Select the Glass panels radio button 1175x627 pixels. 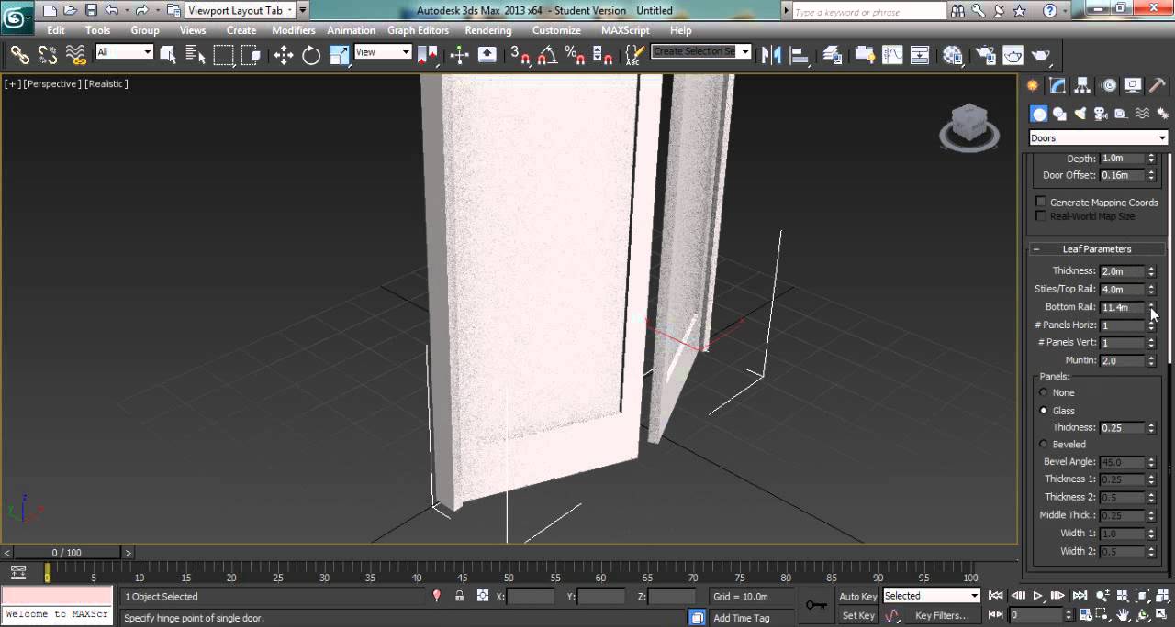pos(1043,411)
